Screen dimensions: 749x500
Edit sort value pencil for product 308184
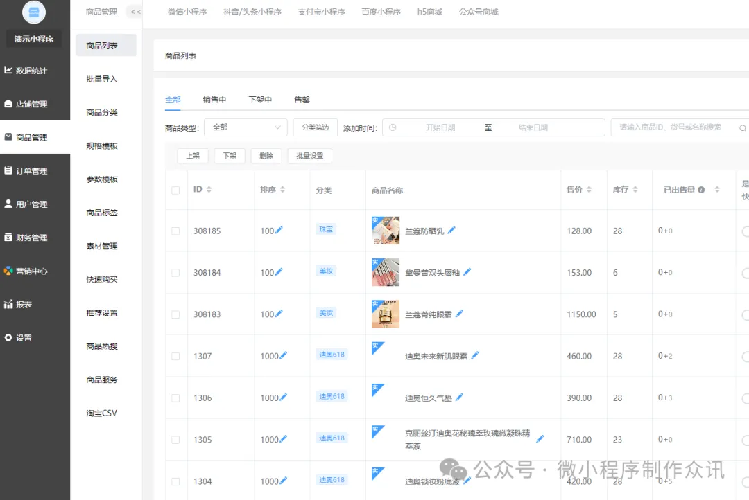279,272
